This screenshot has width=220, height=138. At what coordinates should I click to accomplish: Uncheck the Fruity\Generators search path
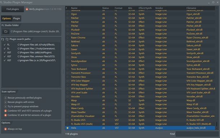pyautogui.click(x=5, y=48)
